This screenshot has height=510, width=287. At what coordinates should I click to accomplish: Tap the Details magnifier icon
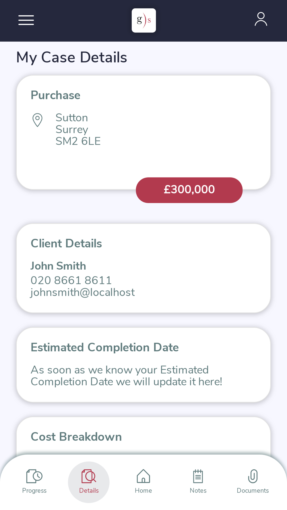tap(89, 476)
